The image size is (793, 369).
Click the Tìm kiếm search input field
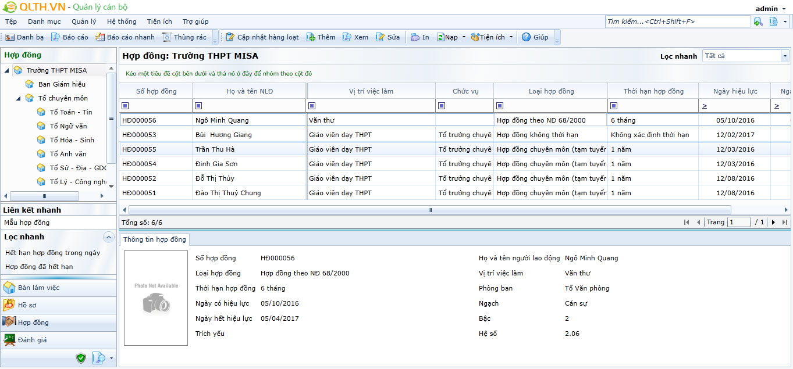coord(677,22)
